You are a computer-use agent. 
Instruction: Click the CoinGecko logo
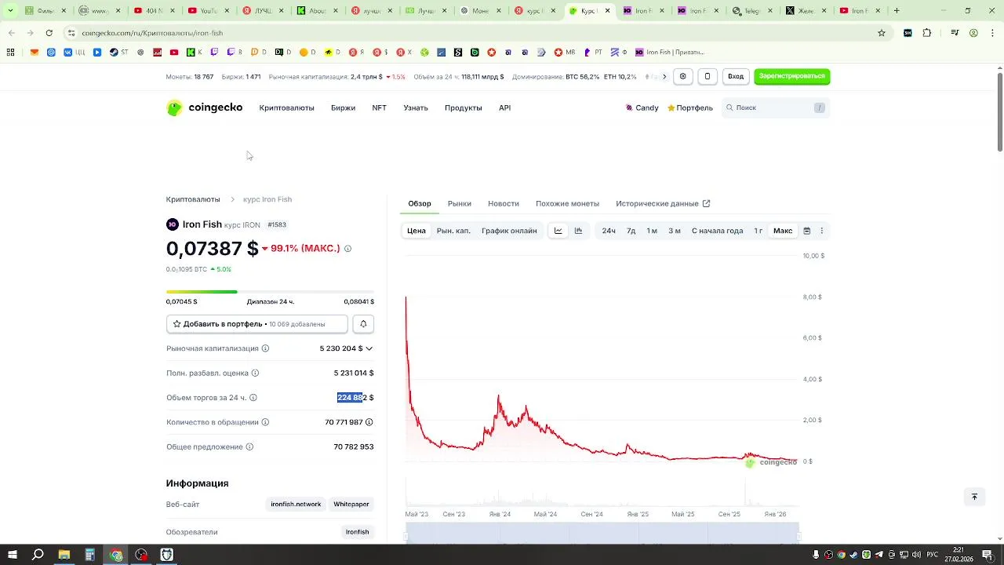[x=204, y=108]
